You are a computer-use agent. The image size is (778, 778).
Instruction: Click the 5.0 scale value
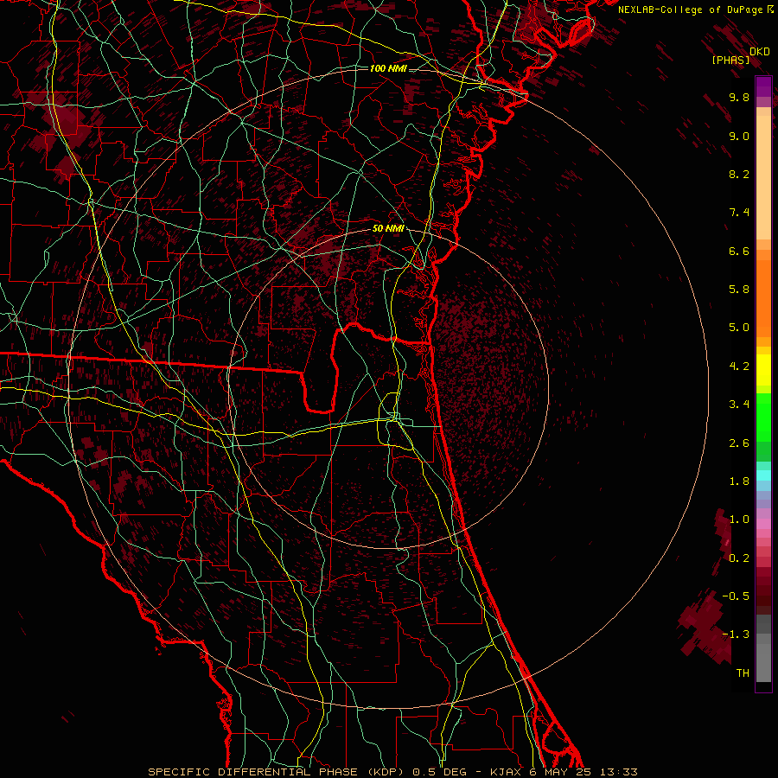pyautogui.click(x=739, y=328)
